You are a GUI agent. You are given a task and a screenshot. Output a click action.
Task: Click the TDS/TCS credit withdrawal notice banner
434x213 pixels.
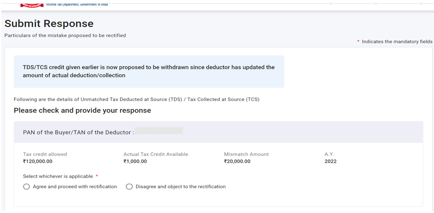148,71
